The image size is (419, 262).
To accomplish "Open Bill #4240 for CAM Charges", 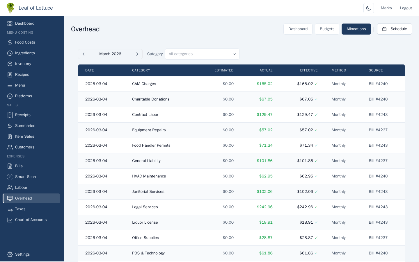I will pyautogui.click(x=378, y=84).
